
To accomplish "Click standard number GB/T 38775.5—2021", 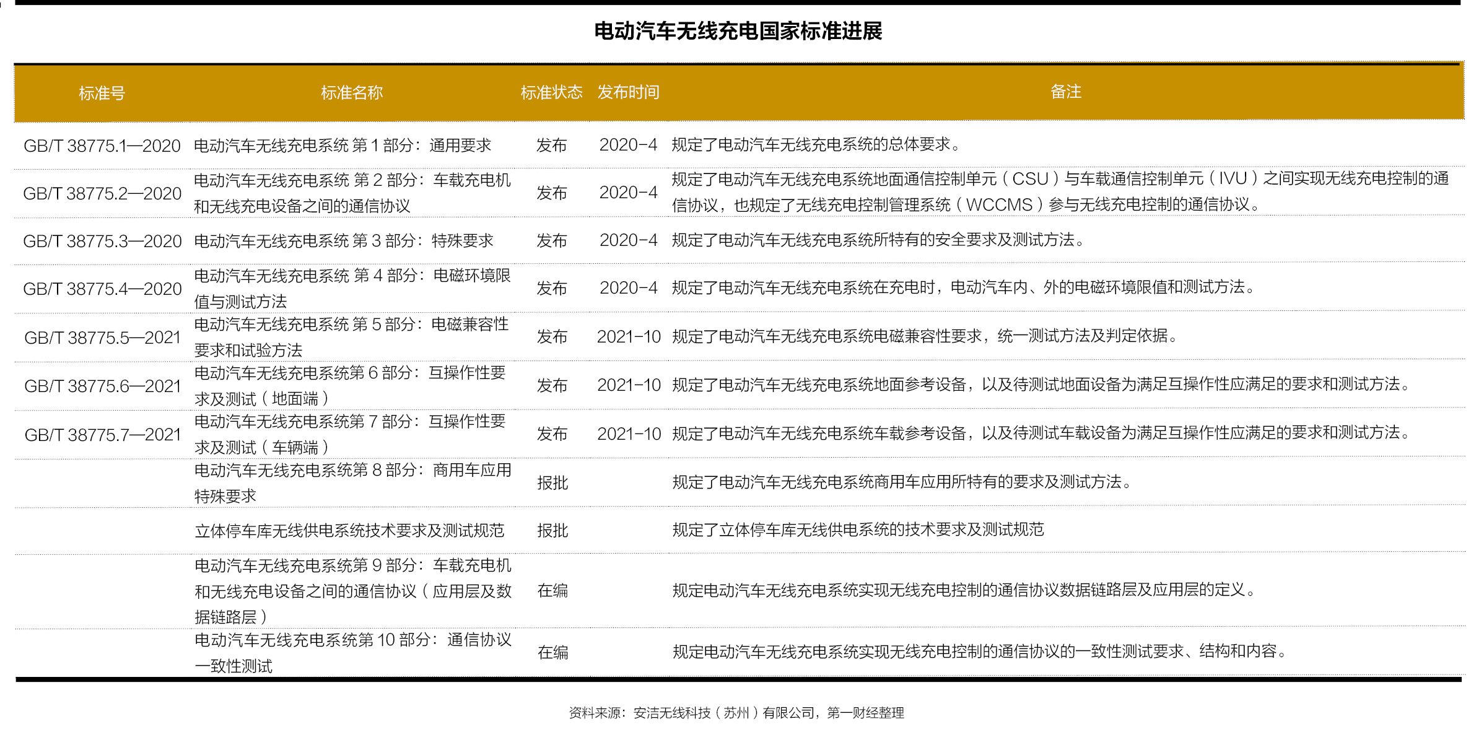I will [102, 338].
